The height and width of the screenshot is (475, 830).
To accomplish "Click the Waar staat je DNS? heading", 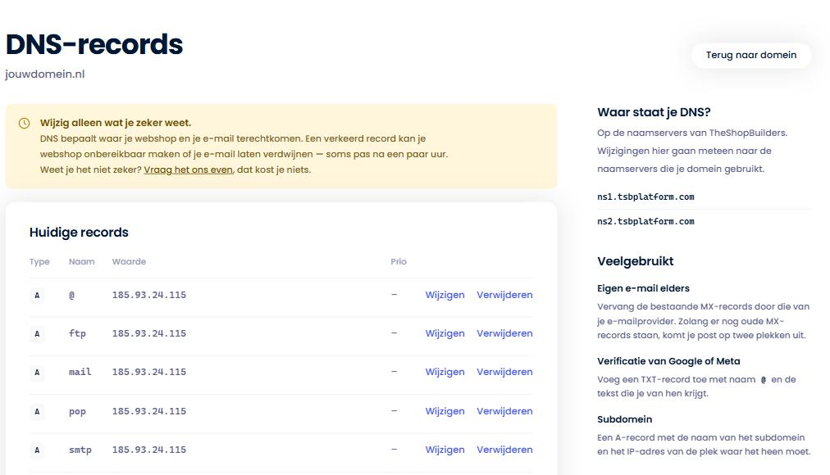I will 654,112.
